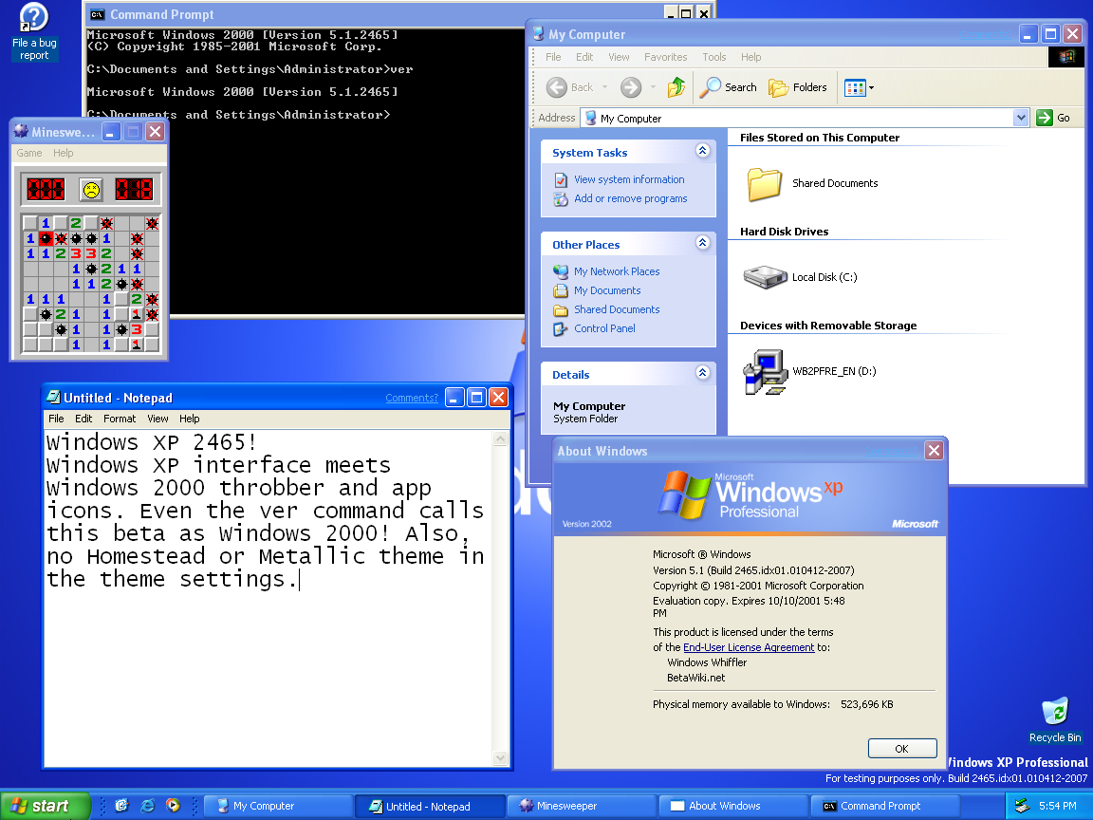Click Add or remove programs link
This screenshot has width=1093, height=820.
pyautogui.click(x=630, y=198)
